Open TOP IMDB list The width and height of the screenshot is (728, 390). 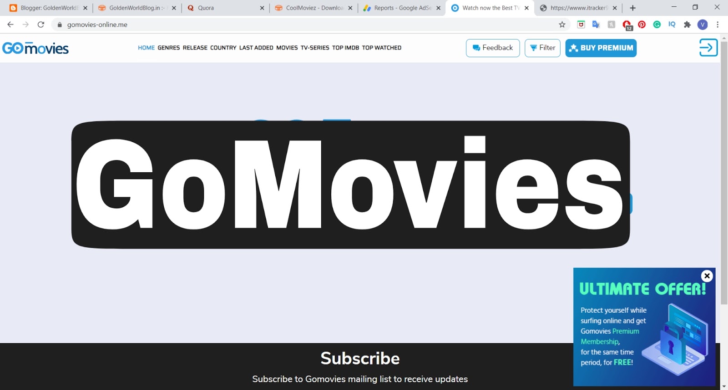[x=345, y=48]
